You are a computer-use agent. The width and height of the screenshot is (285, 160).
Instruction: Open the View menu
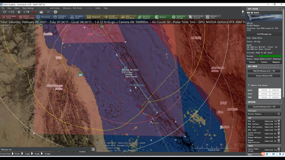point(9,8)
